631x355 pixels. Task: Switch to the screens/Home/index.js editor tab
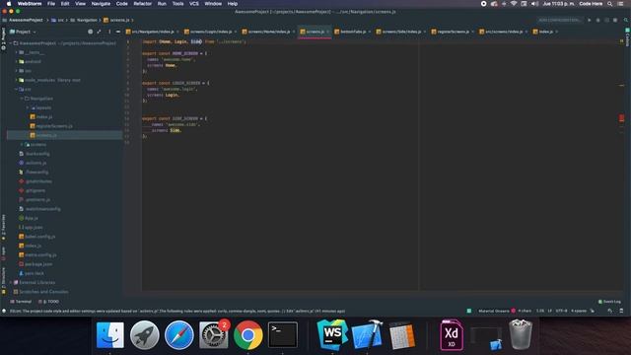click(x=268, y=32)
